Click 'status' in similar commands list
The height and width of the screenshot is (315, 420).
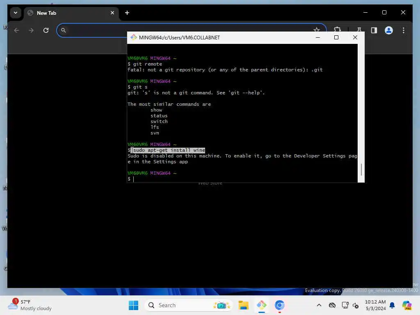159,116
